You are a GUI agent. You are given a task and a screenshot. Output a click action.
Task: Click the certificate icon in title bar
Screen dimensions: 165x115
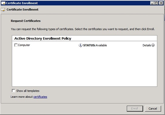(x=3, y=3)
